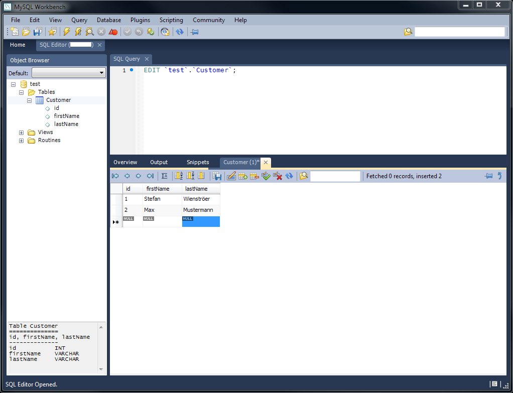Go to next record in result grid

tap(139, 176)
